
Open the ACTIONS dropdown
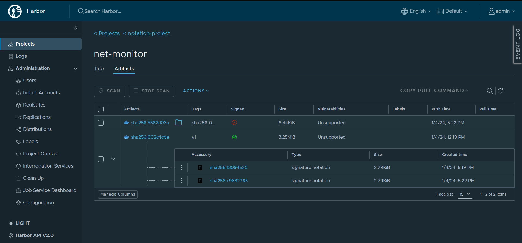pos(195,91)
